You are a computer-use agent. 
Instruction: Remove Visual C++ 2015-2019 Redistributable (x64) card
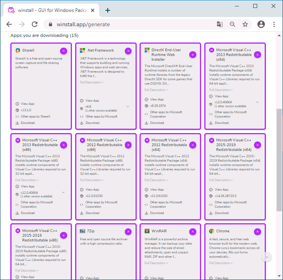[258, 145]
